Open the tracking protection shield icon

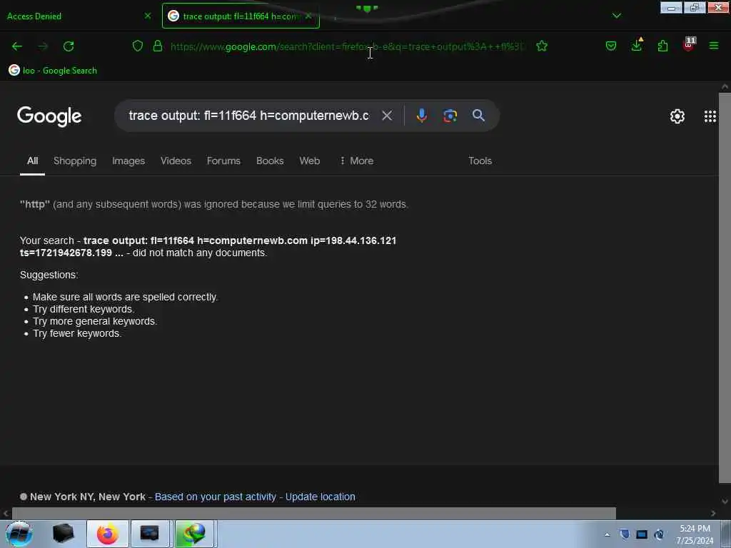coord(138,46)
